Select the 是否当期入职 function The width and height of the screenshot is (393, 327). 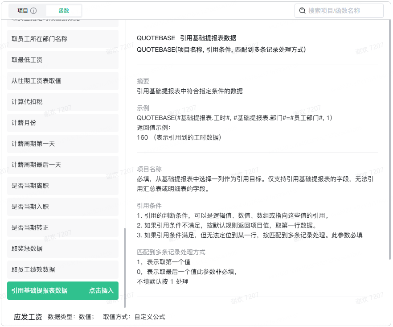[62, 207]
